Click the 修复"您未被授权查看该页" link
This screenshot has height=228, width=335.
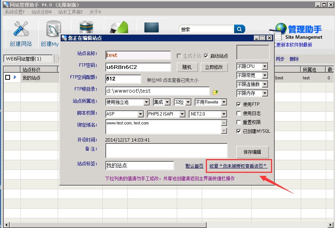tap(238, 166)
